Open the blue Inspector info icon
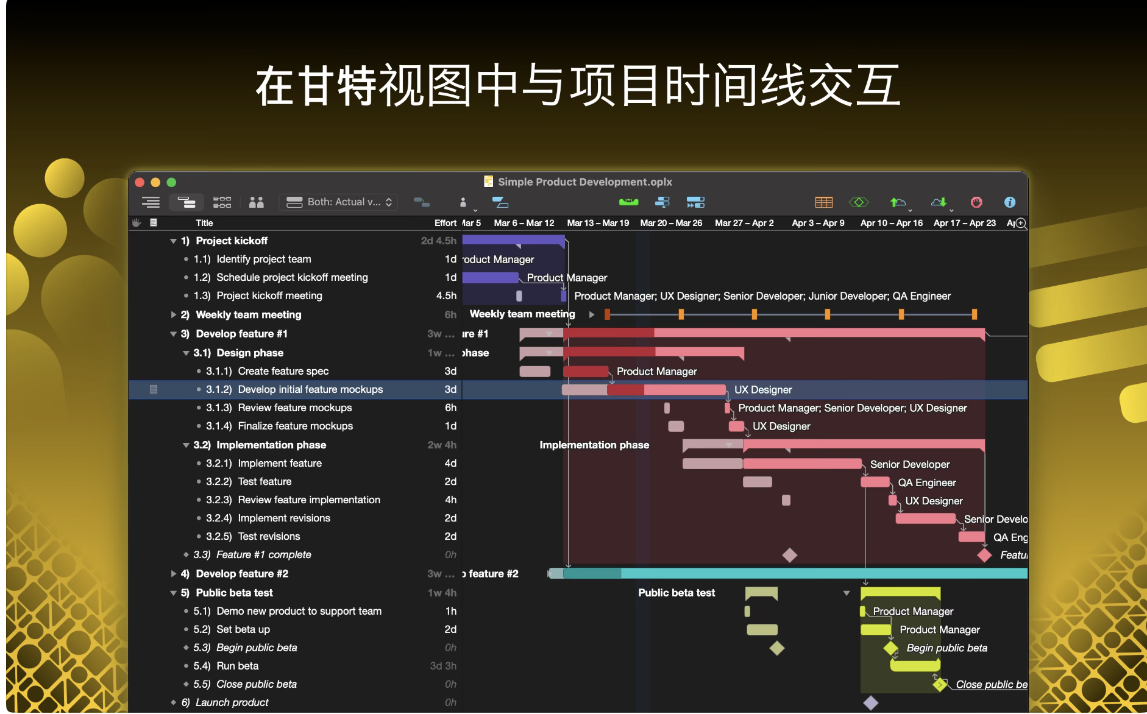Image resolution: width=1147 pixels, height=714 pixels. 1010,202
